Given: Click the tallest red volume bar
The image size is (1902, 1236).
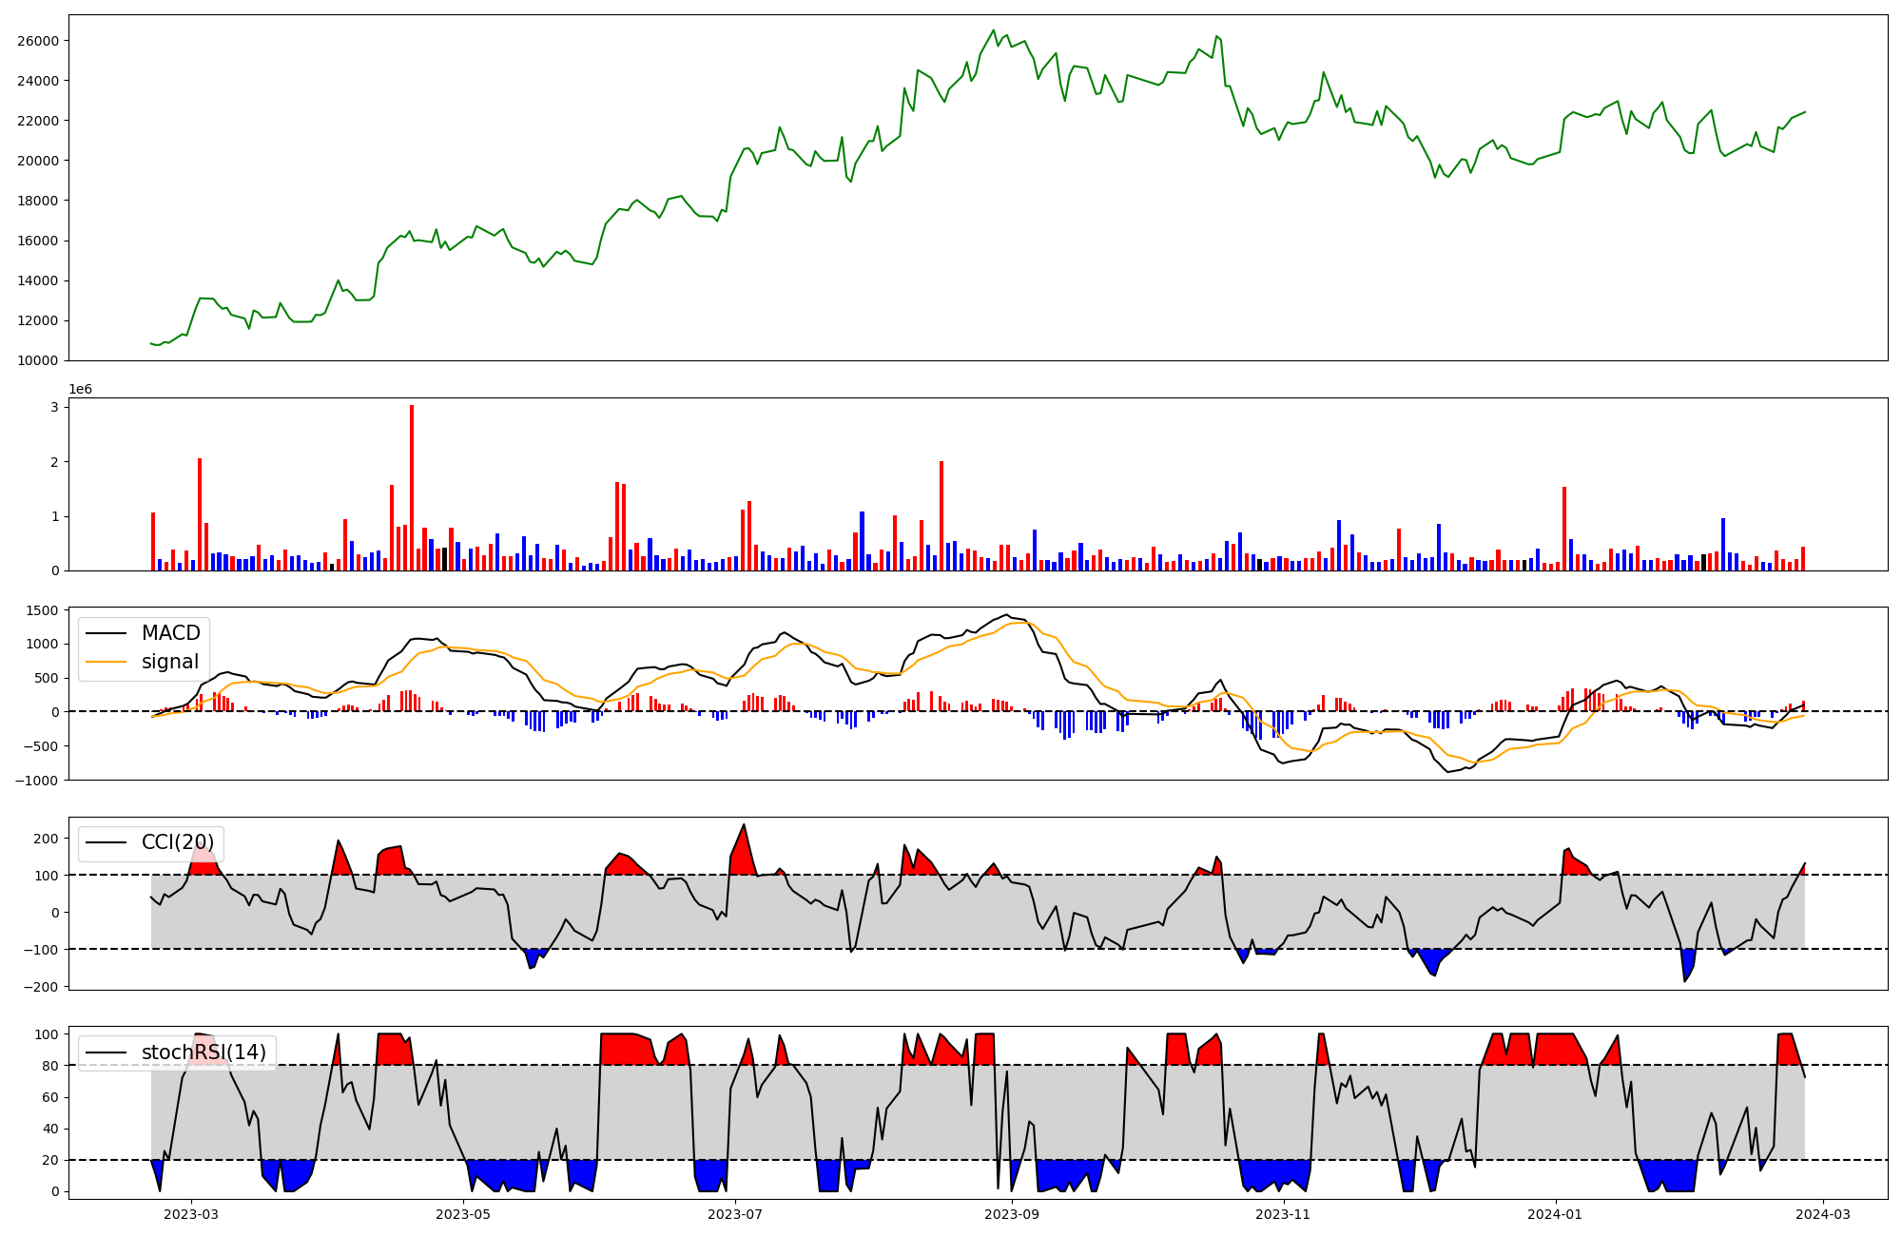Looking at the screenshot, I should [x=412, y=487].
